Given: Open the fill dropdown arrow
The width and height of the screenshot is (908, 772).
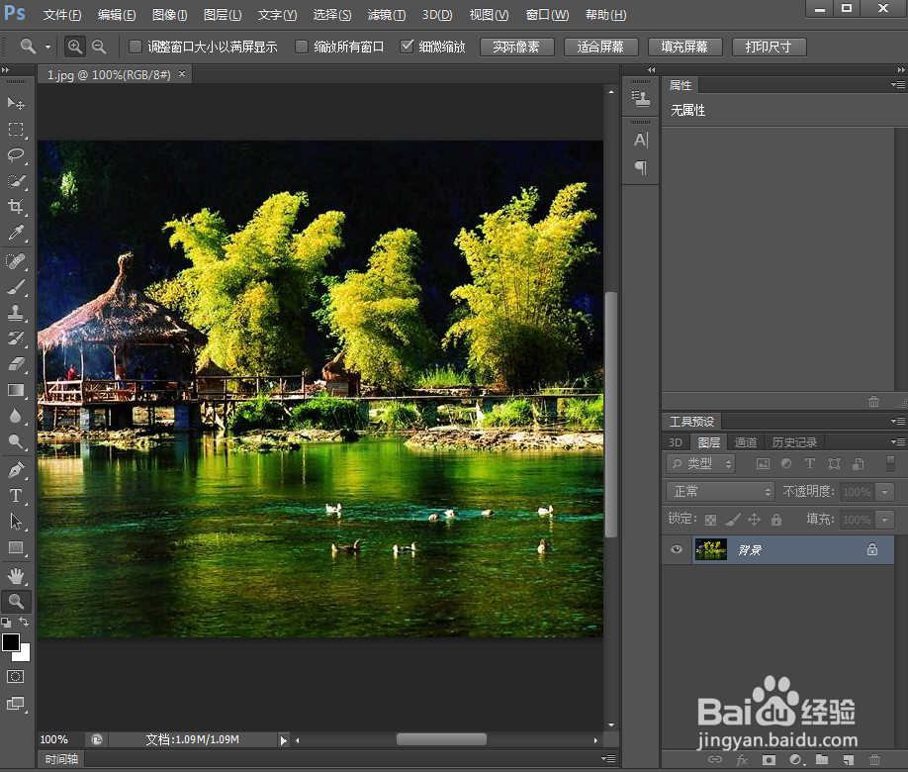Looking at the screenshot, I should point(885,520).
